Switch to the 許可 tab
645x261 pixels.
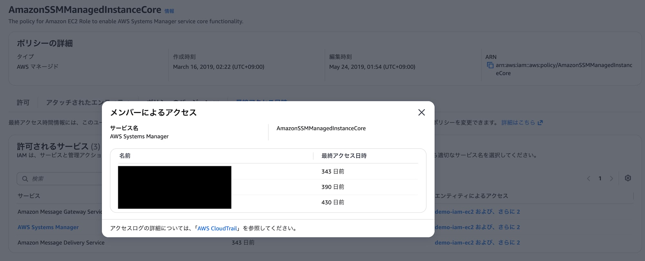pos(23,102)
